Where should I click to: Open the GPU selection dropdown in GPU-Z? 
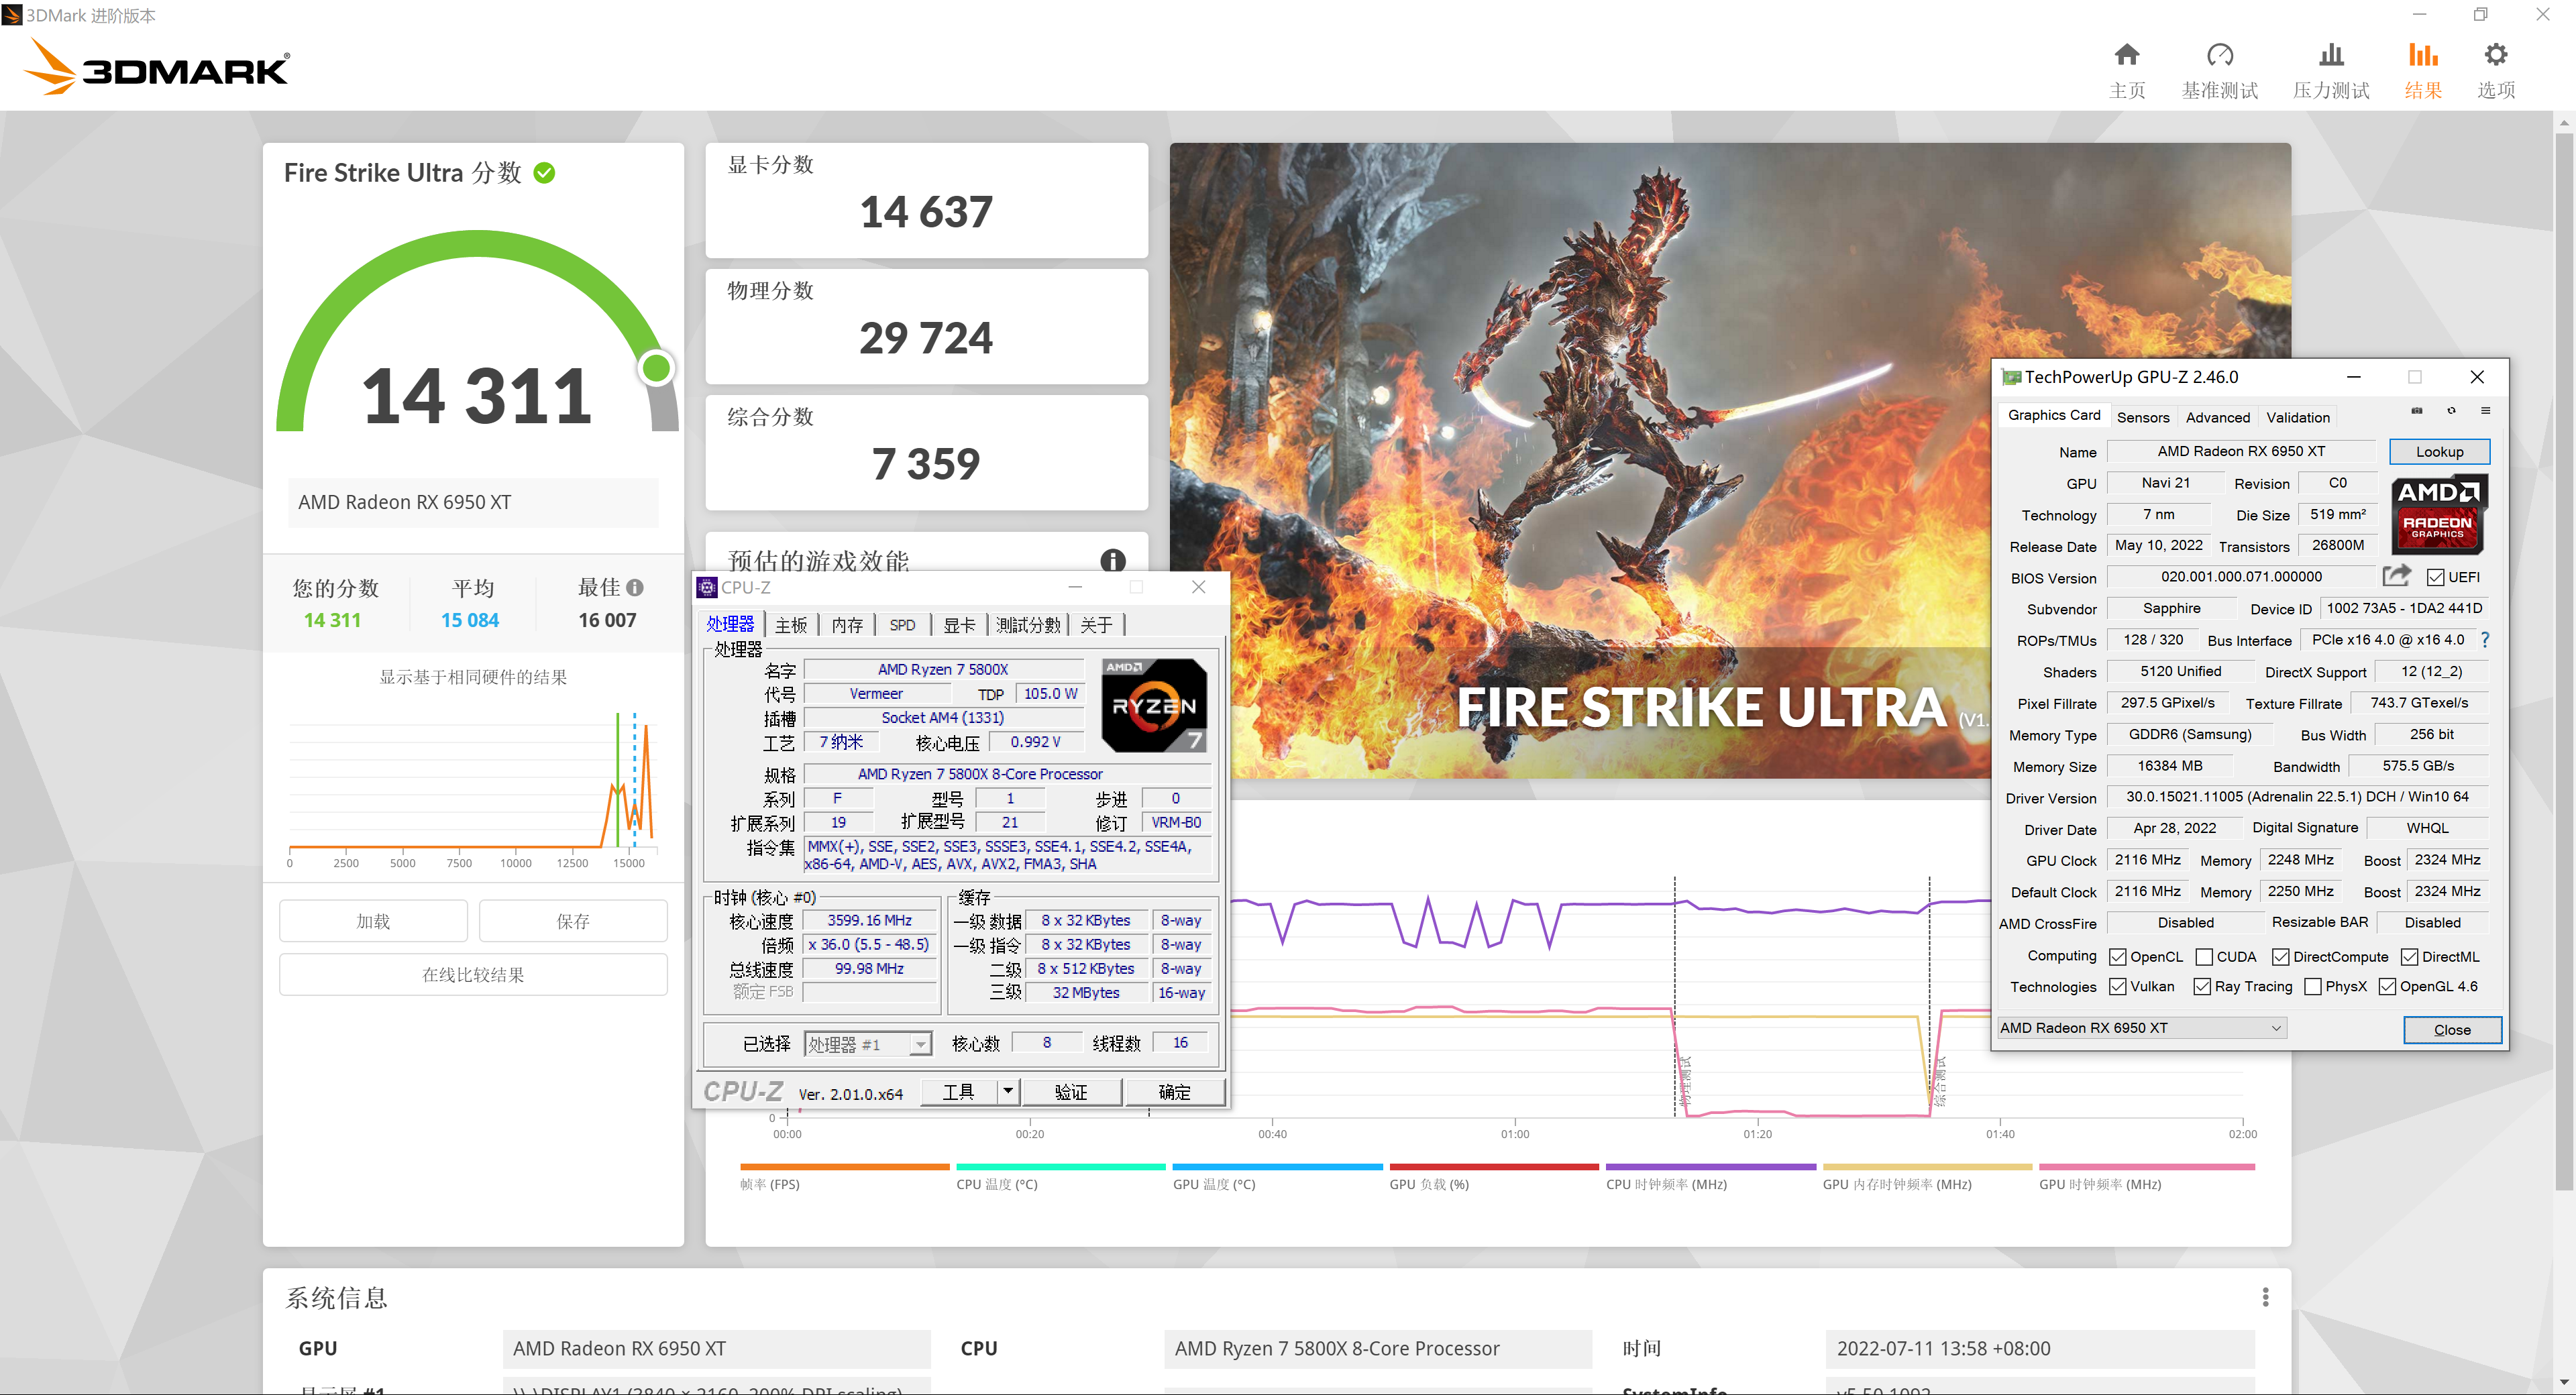tap(2141, 1028)
